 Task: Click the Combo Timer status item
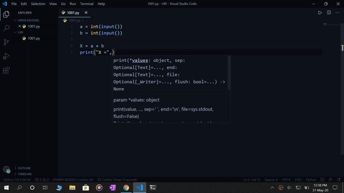point(117,180)
